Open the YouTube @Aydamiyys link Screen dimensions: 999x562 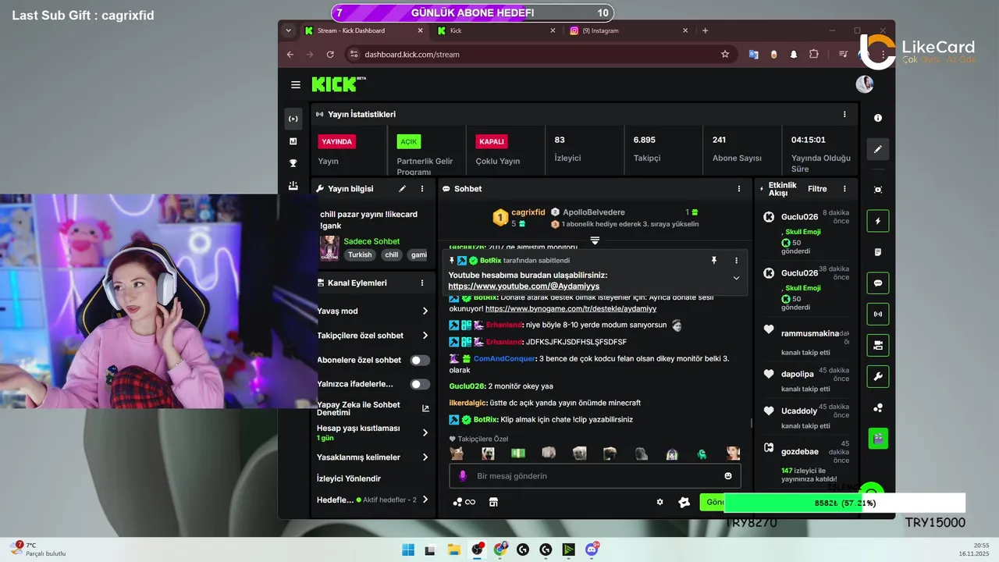point(524,286)
